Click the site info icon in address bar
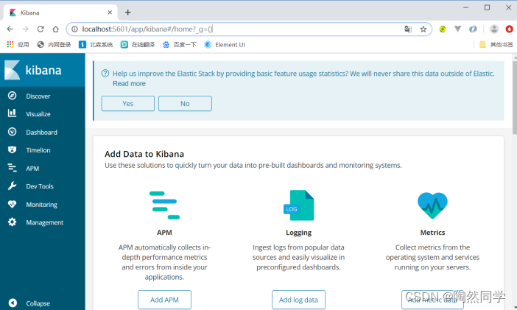 tap(75, 29)
